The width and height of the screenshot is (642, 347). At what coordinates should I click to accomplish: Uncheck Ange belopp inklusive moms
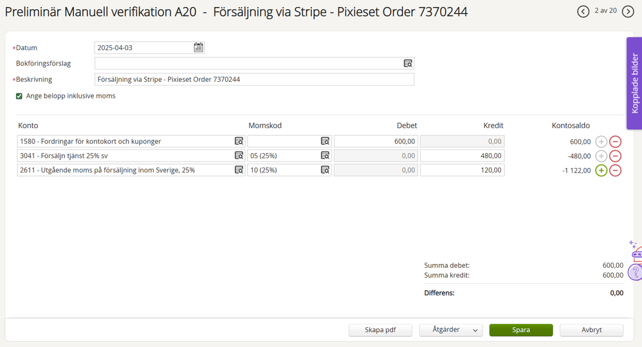tap(19, 96)
